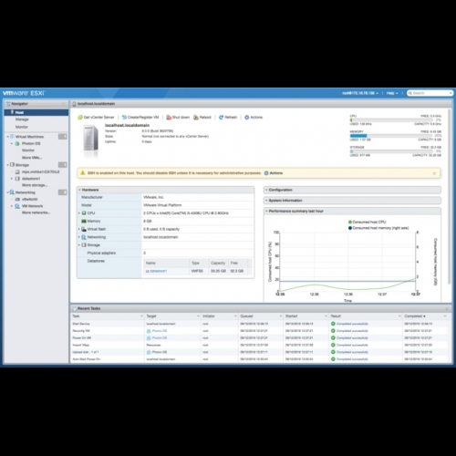Click the Photon OS VM icon in navigator
This screenshot has height=456, width=456.
17,143
